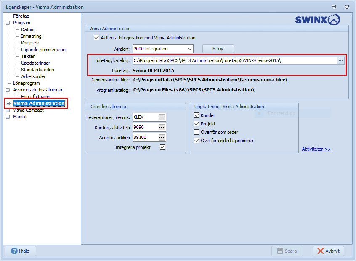
Task: Click the Aconto, artikel field 89100
Action: (x=146, y=137)
